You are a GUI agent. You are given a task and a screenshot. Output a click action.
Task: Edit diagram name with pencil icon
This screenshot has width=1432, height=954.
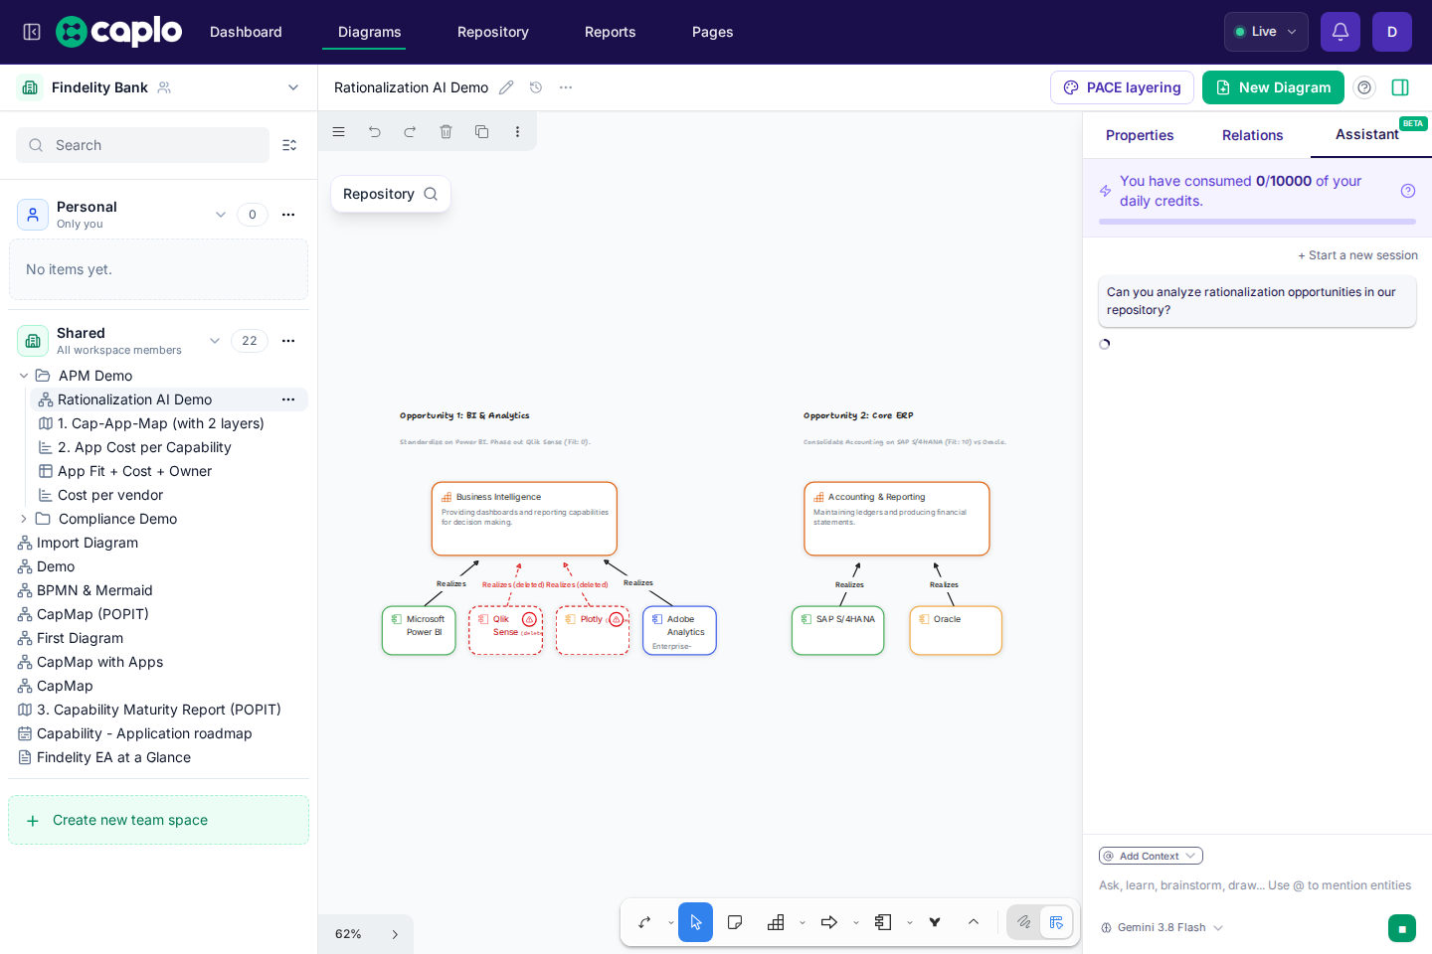pyautogui.click(x=506, y=87)
